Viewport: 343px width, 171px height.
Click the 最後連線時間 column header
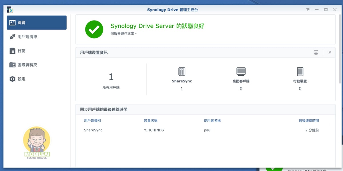(309, 121)
